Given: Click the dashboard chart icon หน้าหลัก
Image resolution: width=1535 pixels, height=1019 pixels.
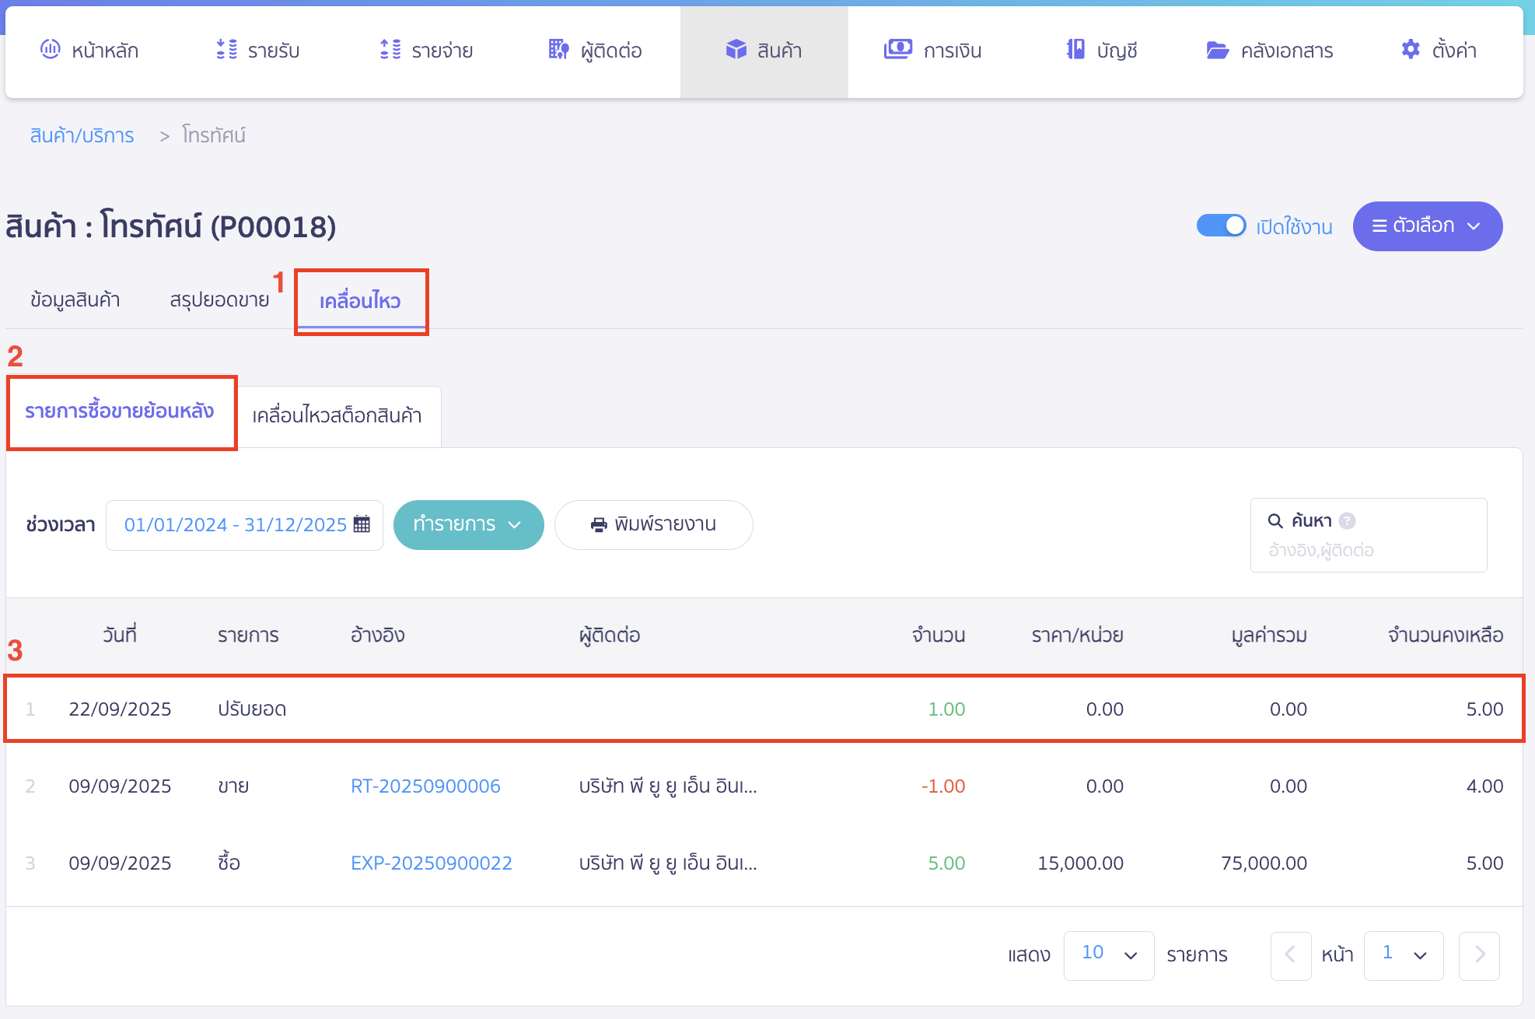Looking at the screenshot, I should coord(50,50).
